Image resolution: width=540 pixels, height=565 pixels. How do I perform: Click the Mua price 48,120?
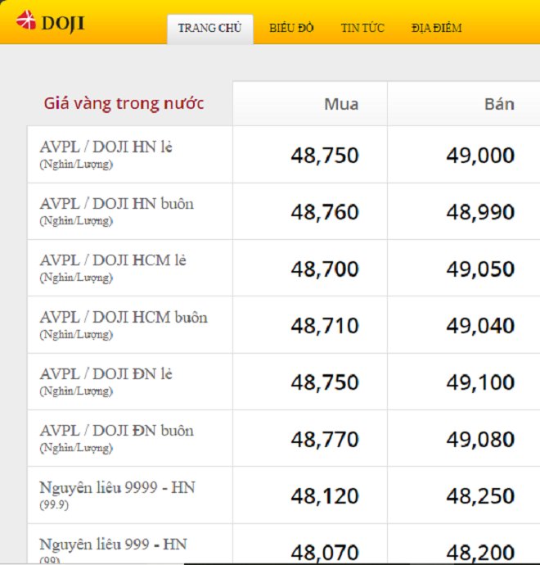coord(325,496)
